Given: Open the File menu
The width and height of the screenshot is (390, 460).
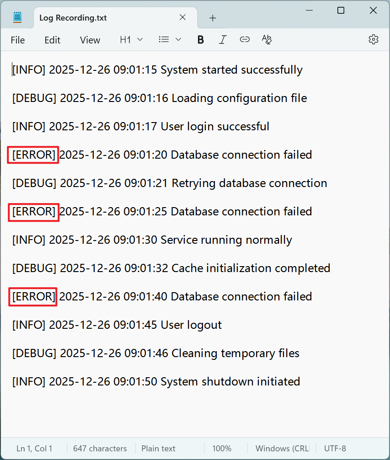Looking at the screenshot, I should pyautogui.click(x=17, y=40).
